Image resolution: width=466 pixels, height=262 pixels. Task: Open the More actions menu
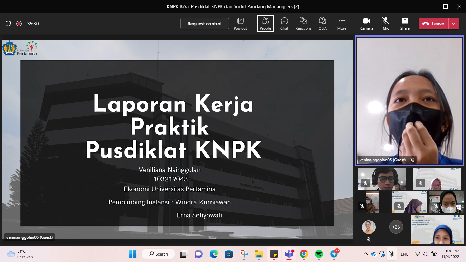(x=341, y=24)
